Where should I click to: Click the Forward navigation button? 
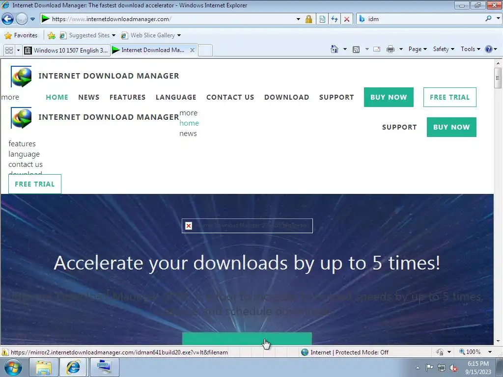(22, 19)
